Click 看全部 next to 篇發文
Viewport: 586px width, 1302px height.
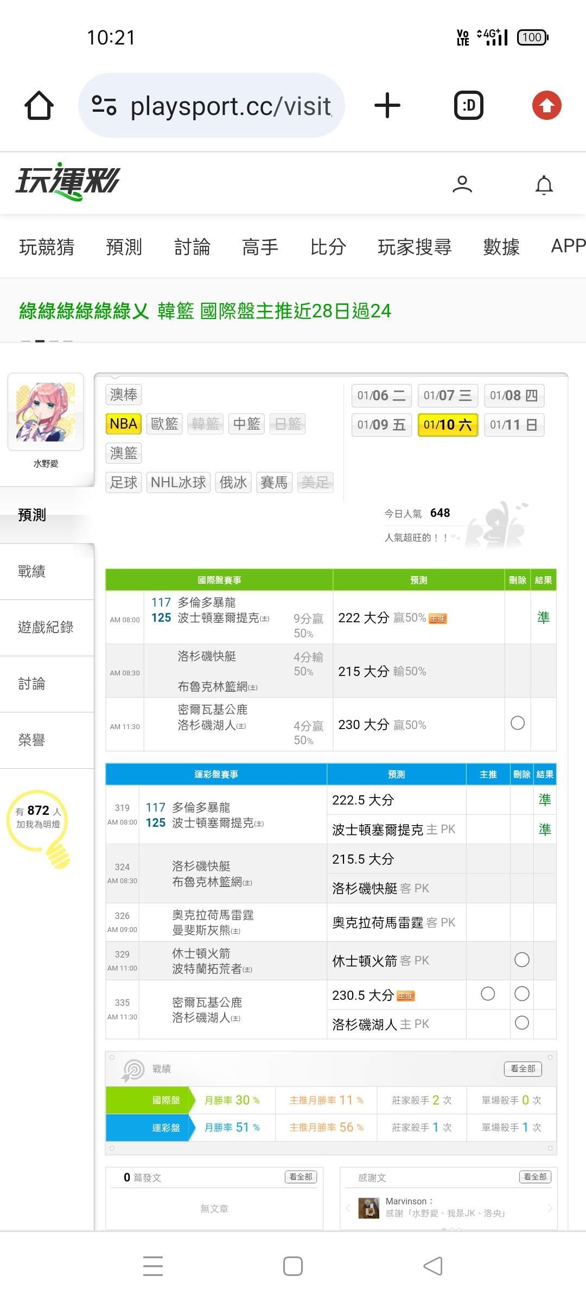(x=301, y=1177)
